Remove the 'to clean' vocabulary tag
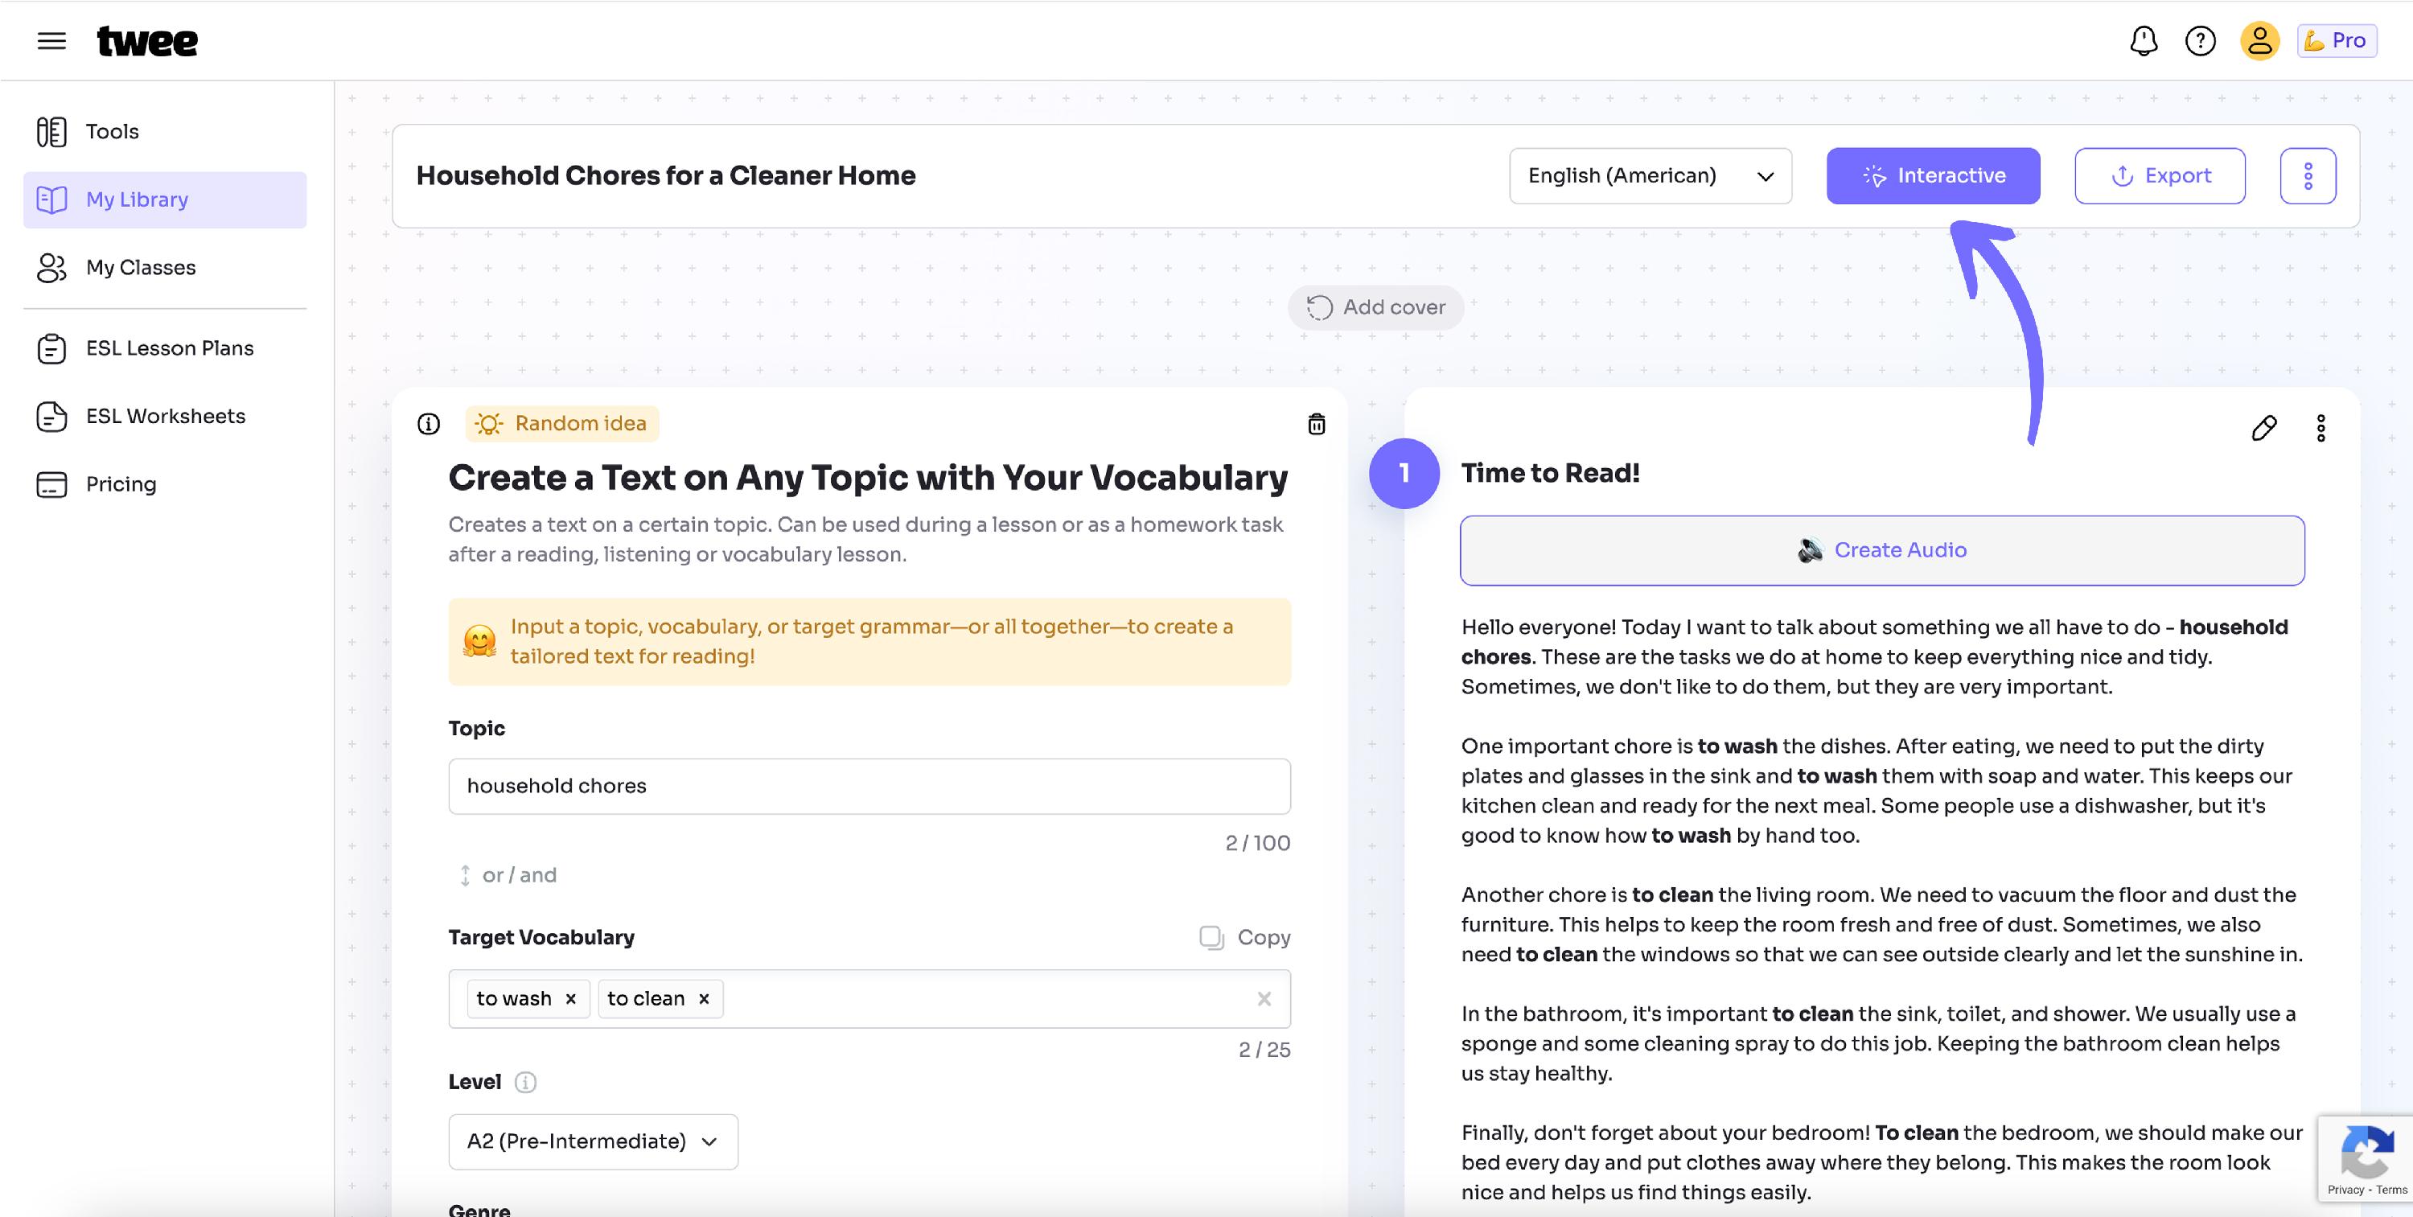 [704, 999]
